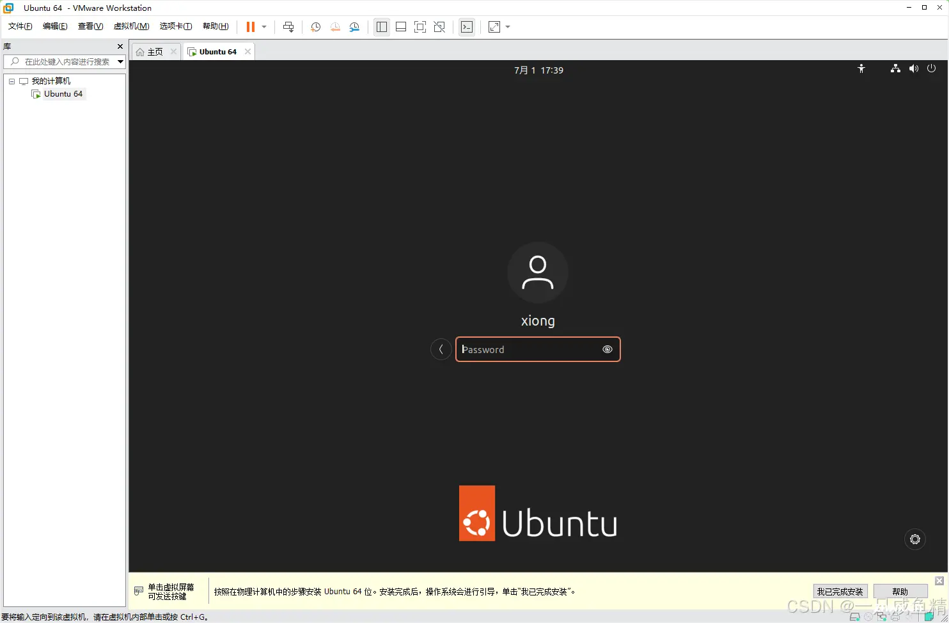
Task: Toggle Unity mode icon
Action: pos(439,27)
